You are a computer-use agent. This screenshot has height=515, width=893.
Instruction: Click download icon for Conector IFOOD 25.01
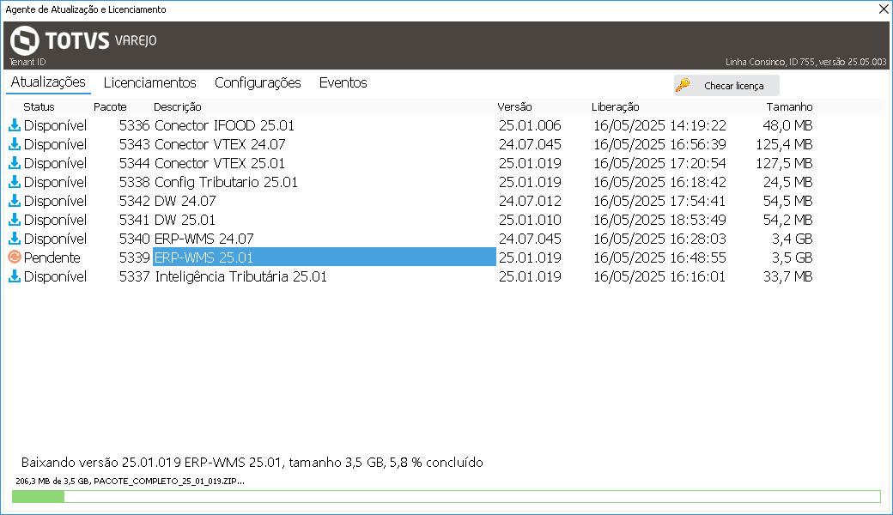click(x=15, y=125)
